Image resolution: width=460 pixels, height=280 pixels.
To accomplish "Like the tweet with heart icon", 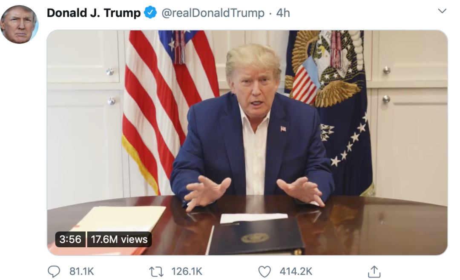I will [264, 271].
